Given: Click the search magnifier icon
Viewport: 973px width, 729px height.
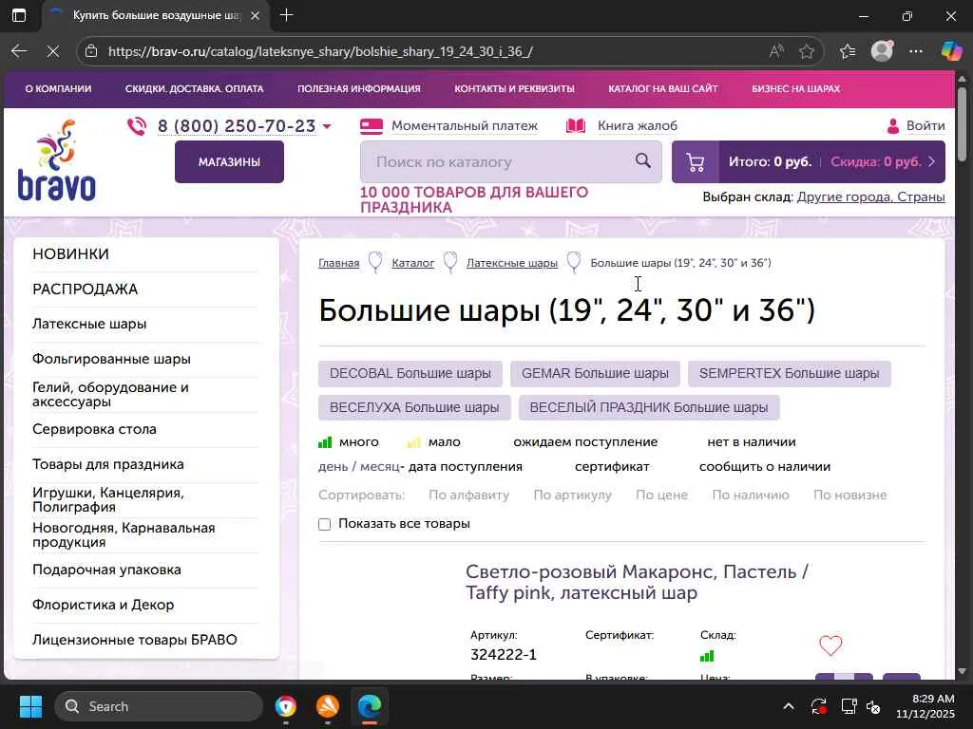Looking at the screenshot, I should point(643,161).
